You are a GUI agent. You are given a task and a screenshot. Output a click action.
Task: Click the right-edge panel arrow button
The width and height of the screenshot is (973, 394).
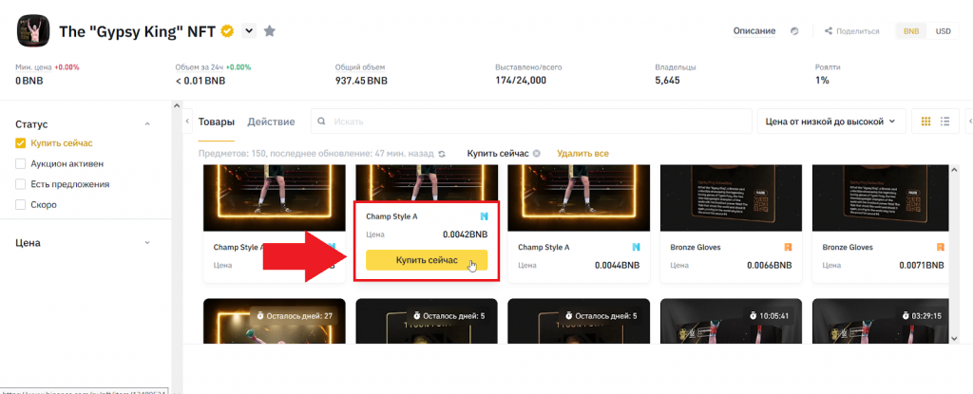(x=969, y=122)
